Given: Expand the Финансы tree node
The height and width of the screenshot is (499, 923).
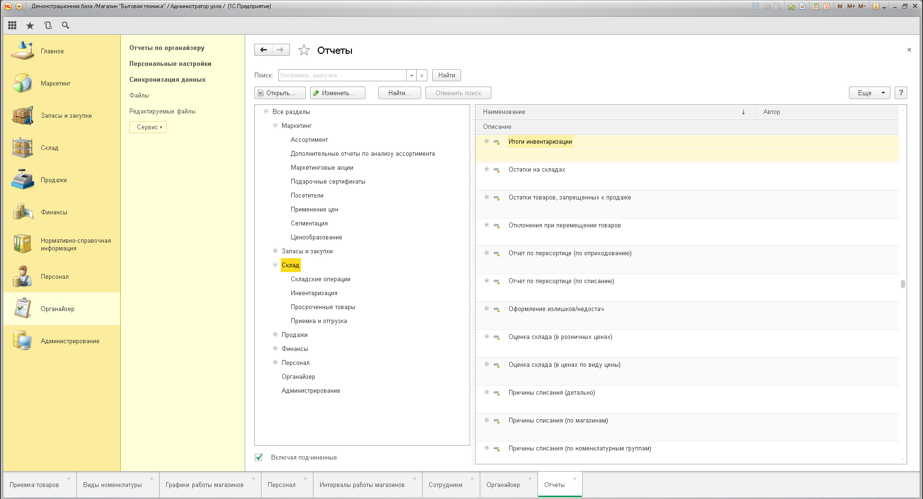Looking at the screenshot, I should 275,349.
